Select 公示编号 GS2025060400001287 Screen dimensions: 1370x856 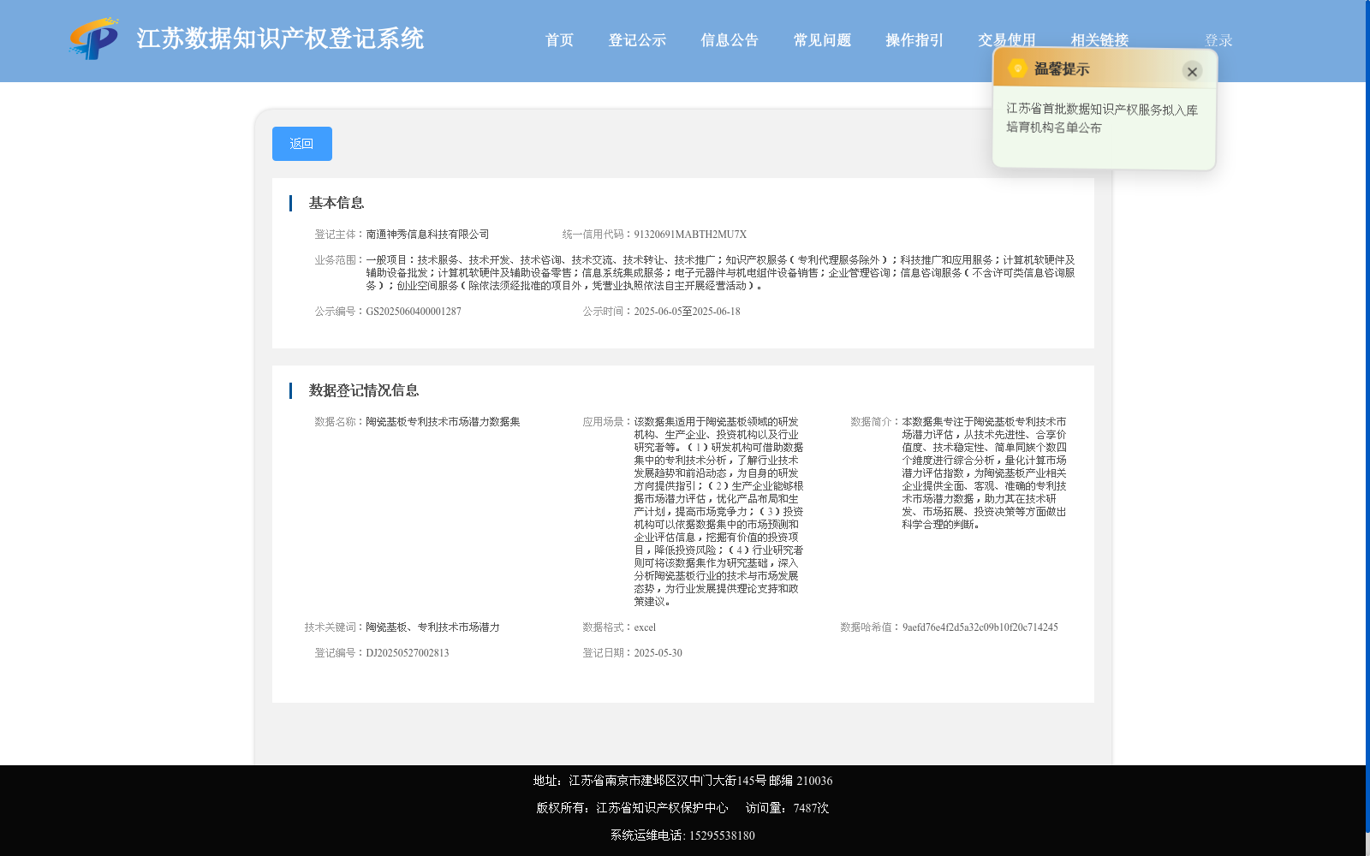point(414,312)
